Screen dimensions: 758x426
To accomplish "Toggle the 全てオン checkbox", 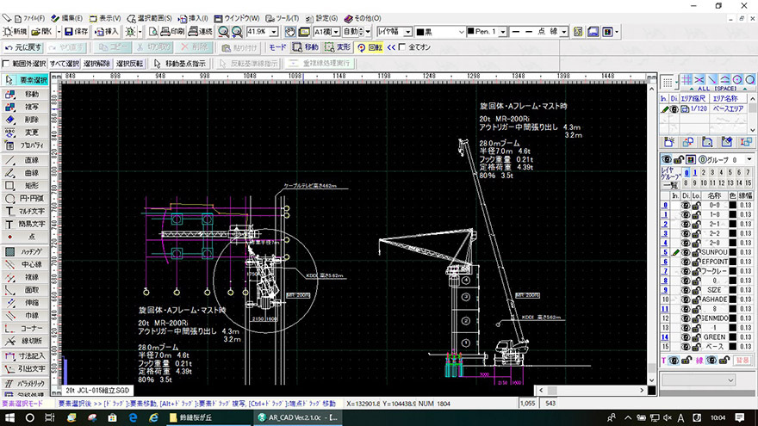I will pyautogui.click(x=402, y=47).
